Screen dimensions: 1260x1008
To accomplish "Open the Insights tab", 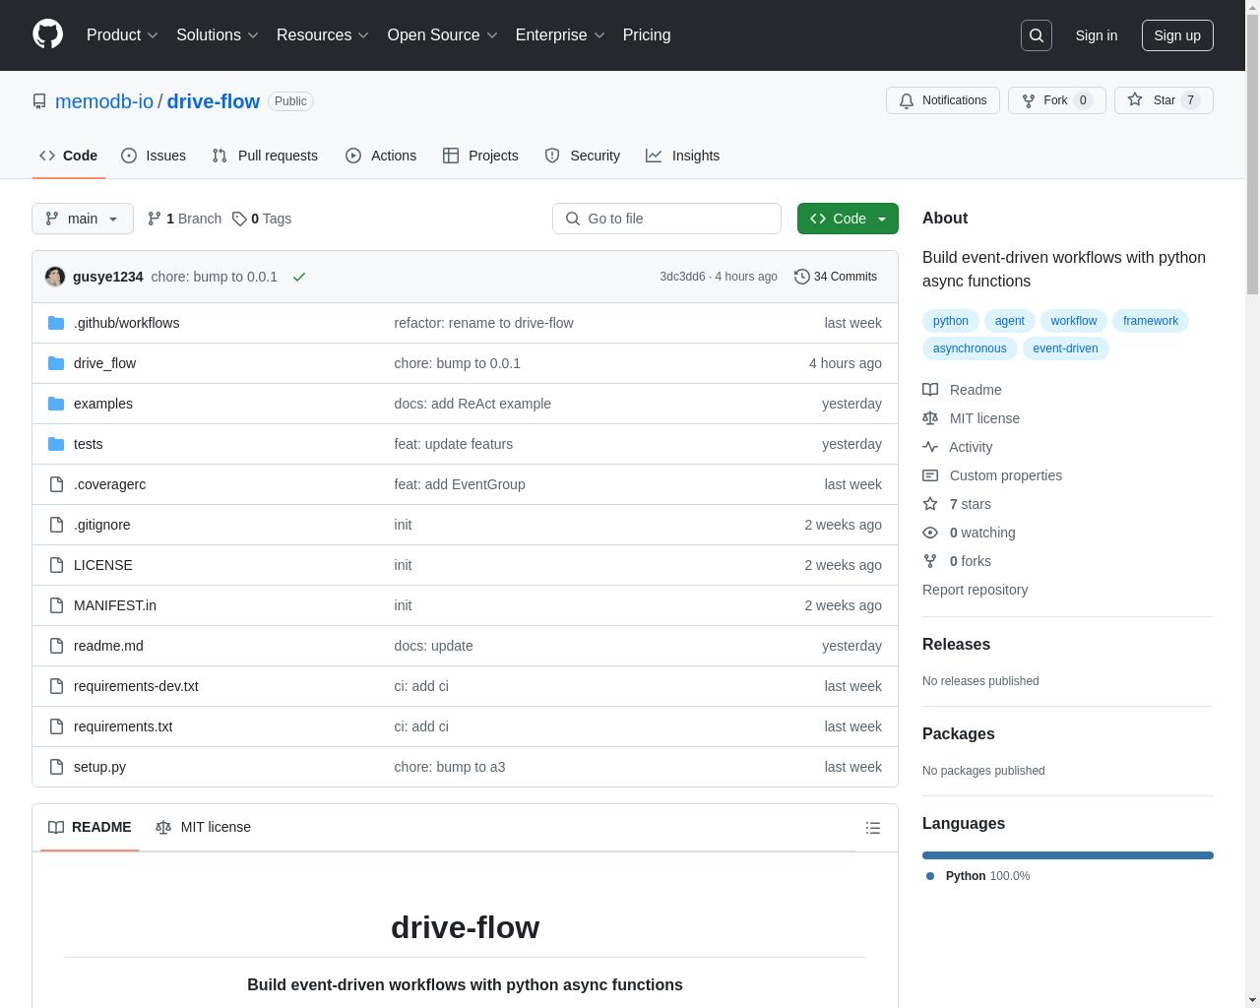I will [683, 156].
